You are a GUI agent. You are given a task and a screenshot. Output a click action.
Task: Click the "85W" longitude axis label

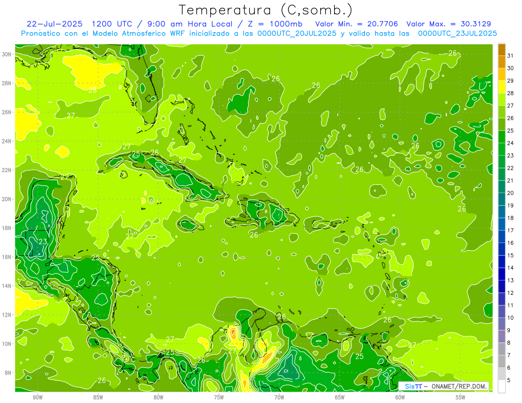(x=98, y=398)
